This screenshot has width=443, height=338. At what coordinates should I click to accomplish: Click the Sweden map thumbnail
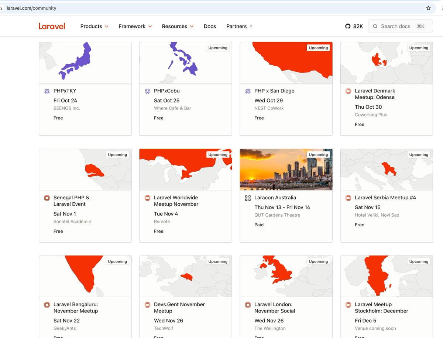387,277
